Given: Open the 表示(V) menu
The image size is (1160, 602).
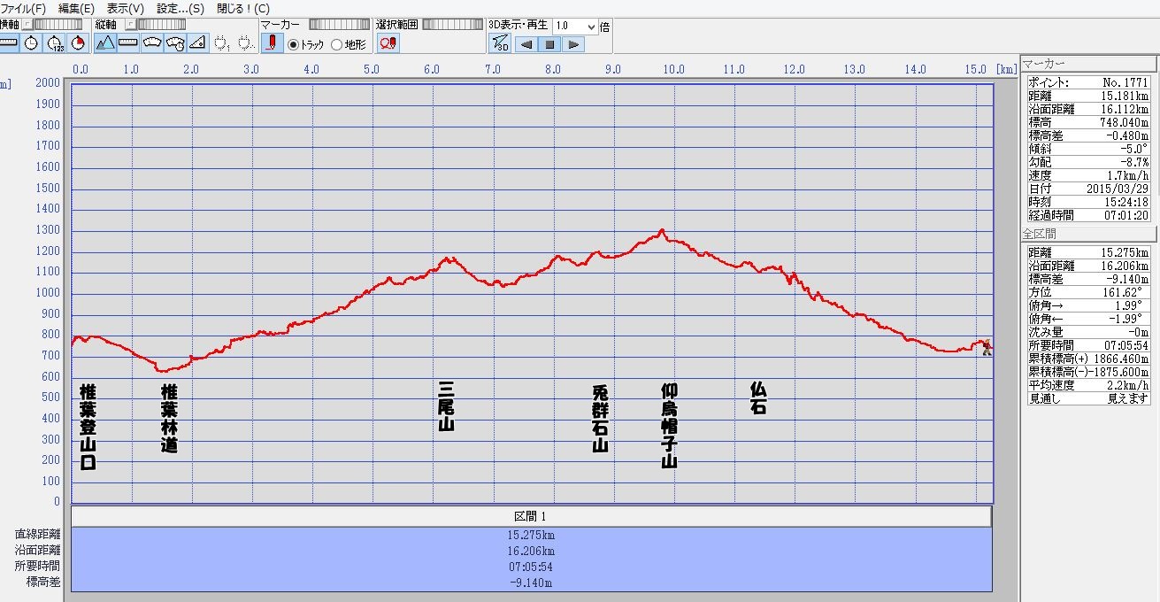Looking at the screenshot, I should (125, 8).
